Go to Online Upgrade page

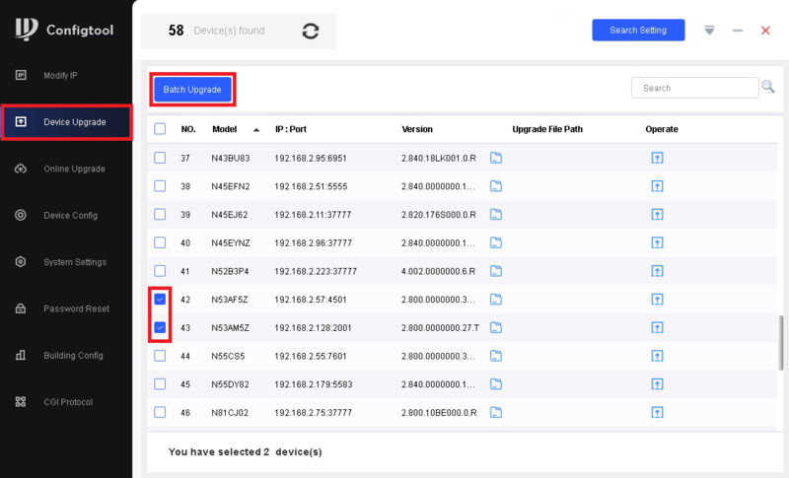coord(74,169)
